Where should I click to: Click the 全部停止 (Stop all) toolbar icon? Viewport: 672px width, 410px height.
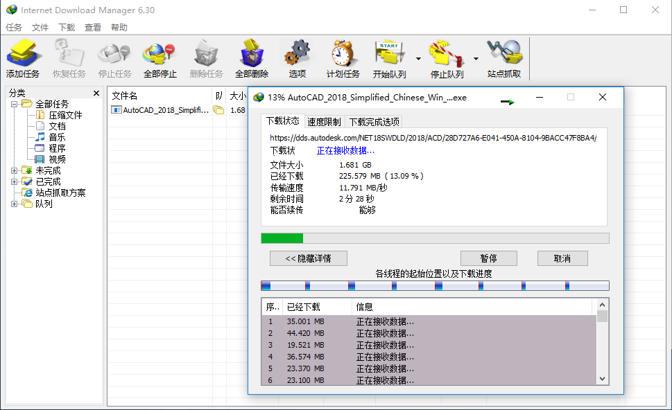pos(160,59)
